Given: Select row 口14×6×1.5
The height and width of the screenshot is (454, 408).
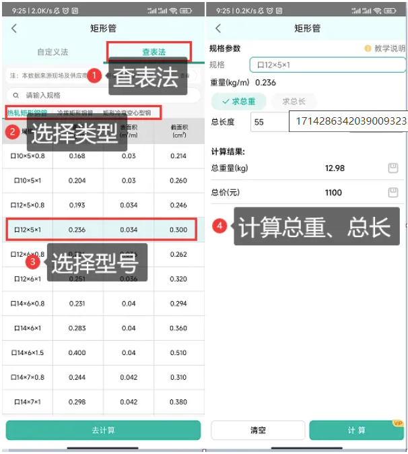Looking at the screenshot, I should point(103,353).
